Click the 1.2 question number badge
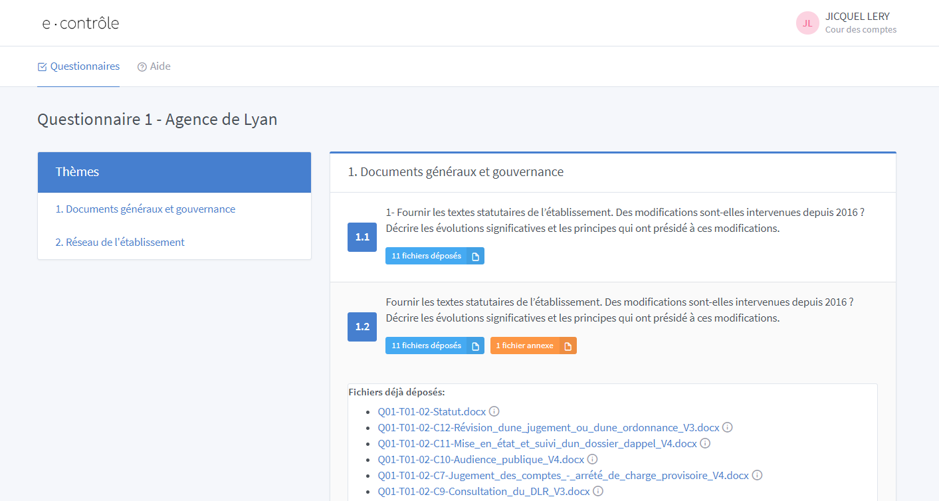 tap(362, 327)
